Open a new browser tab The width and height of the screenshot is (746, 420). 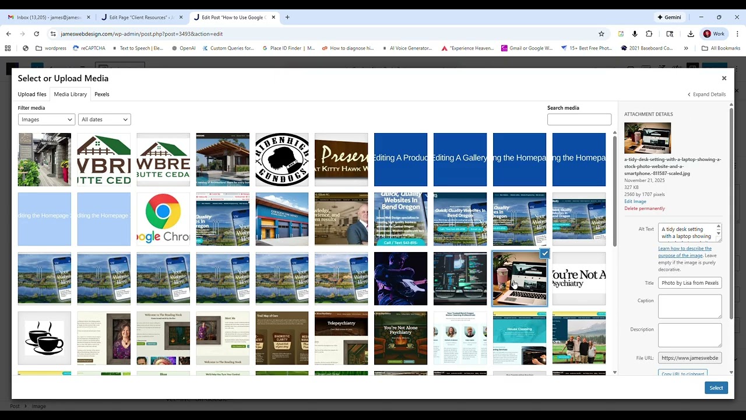click(x=287, y=17)
